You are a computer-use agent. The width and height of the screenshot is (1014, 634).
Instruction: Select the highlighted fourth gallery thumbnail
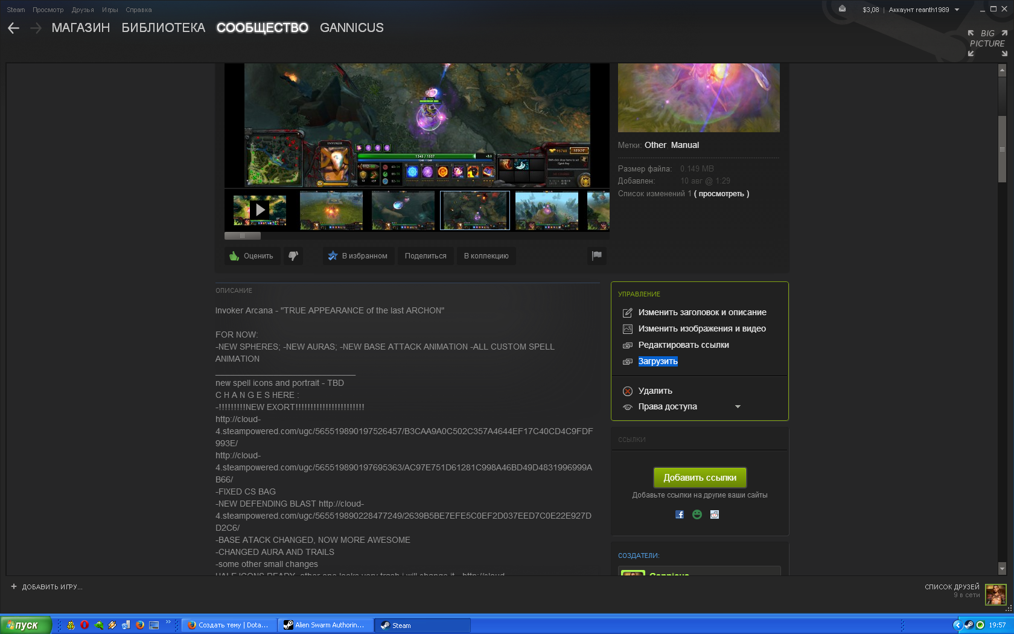(475, 210)
